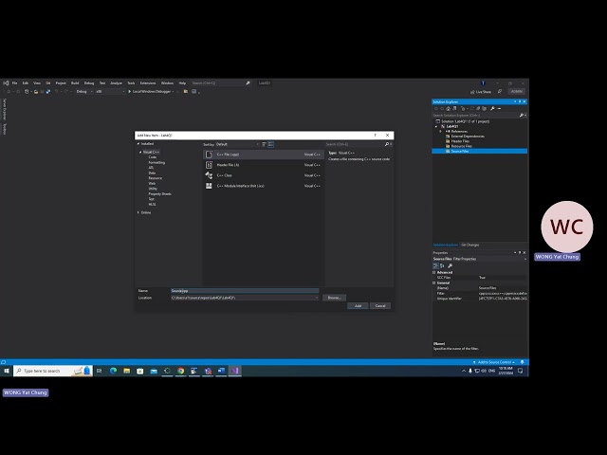Click the Windows Start button

point(7,371)
